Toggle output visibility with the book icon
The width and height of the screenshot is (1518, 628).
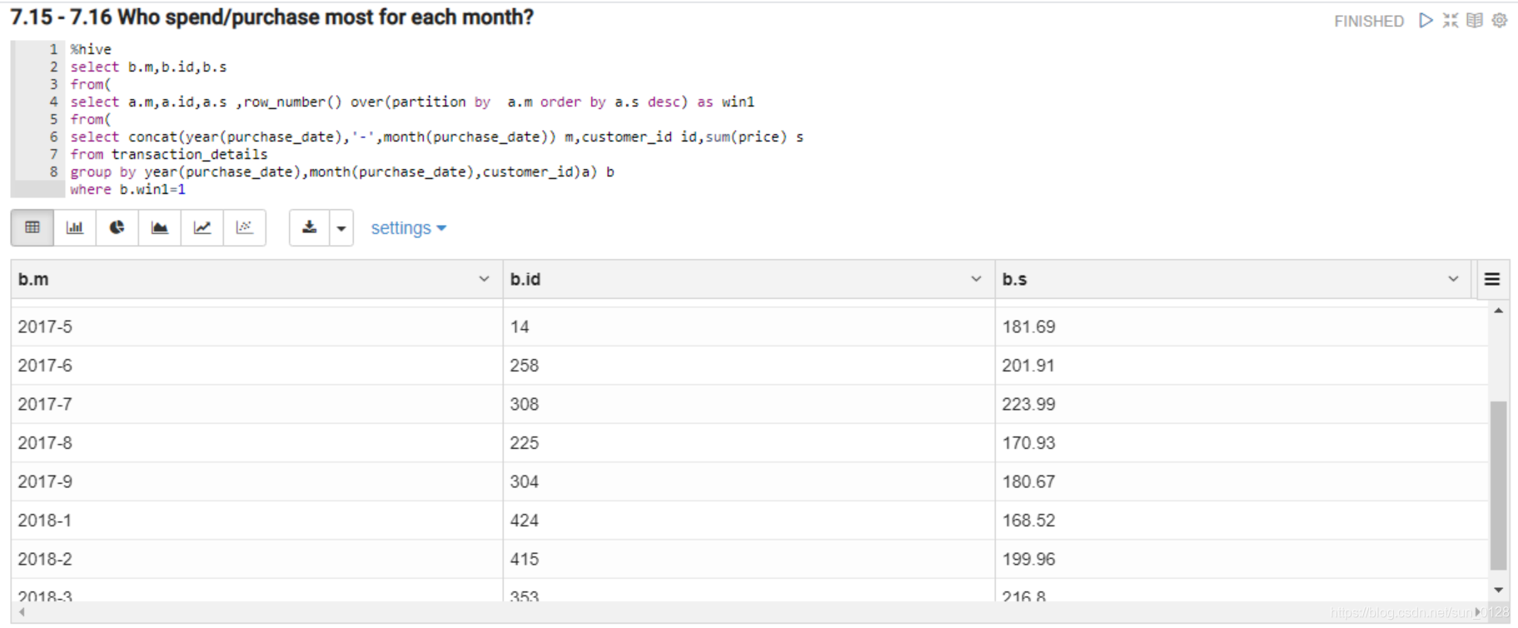point(1475,20)
